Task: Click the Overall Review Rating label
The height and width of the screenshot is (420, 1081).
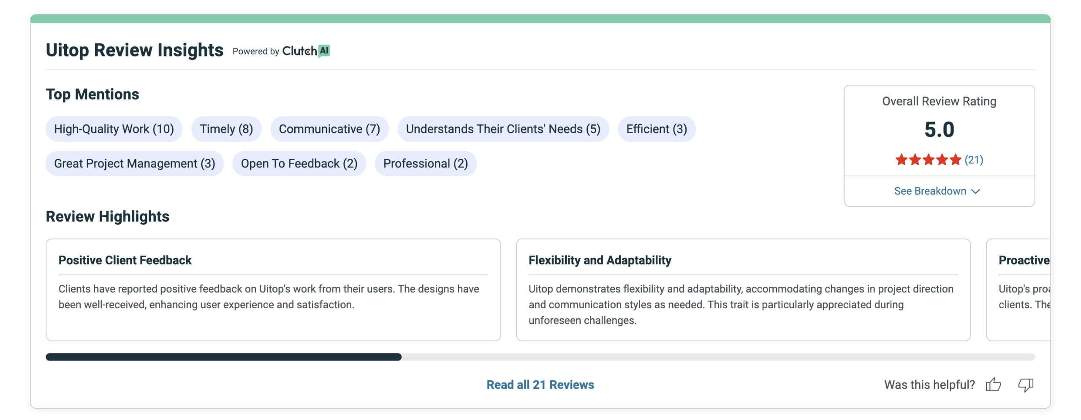Action: tap(939, 101)
